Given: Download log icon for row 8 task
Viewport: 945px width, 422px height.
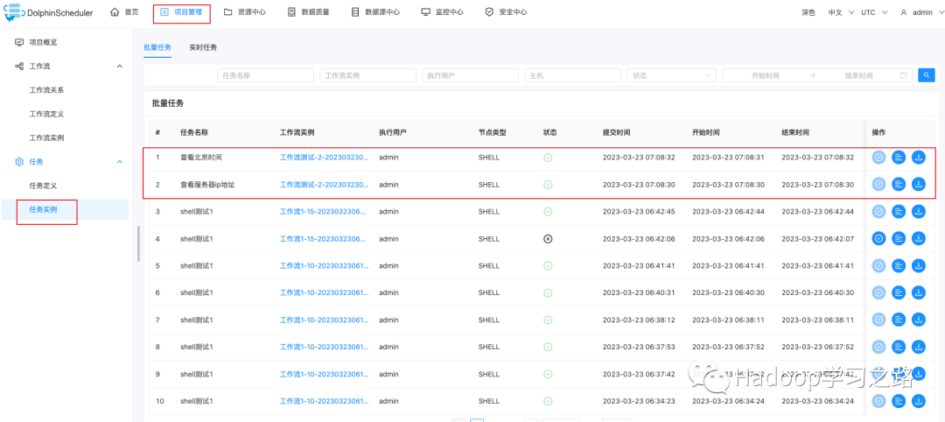Looking at the screenshot, I should click(x=919, y=347).
